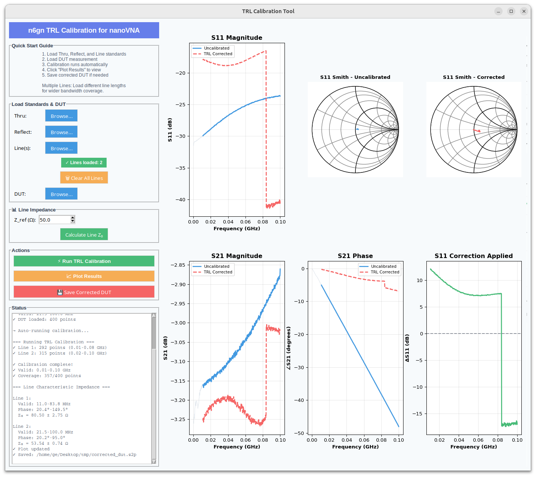Click the S21 Phase plot area
The height and width of the screenshot is (477, 536).
point(355,347)
